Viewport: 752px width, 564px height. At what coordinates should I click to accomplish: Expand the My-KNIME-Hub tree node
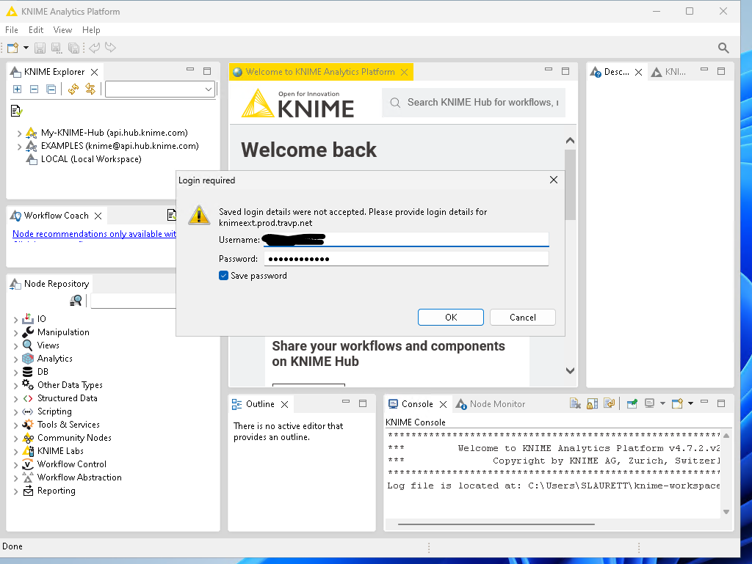(x=19, y=133)
